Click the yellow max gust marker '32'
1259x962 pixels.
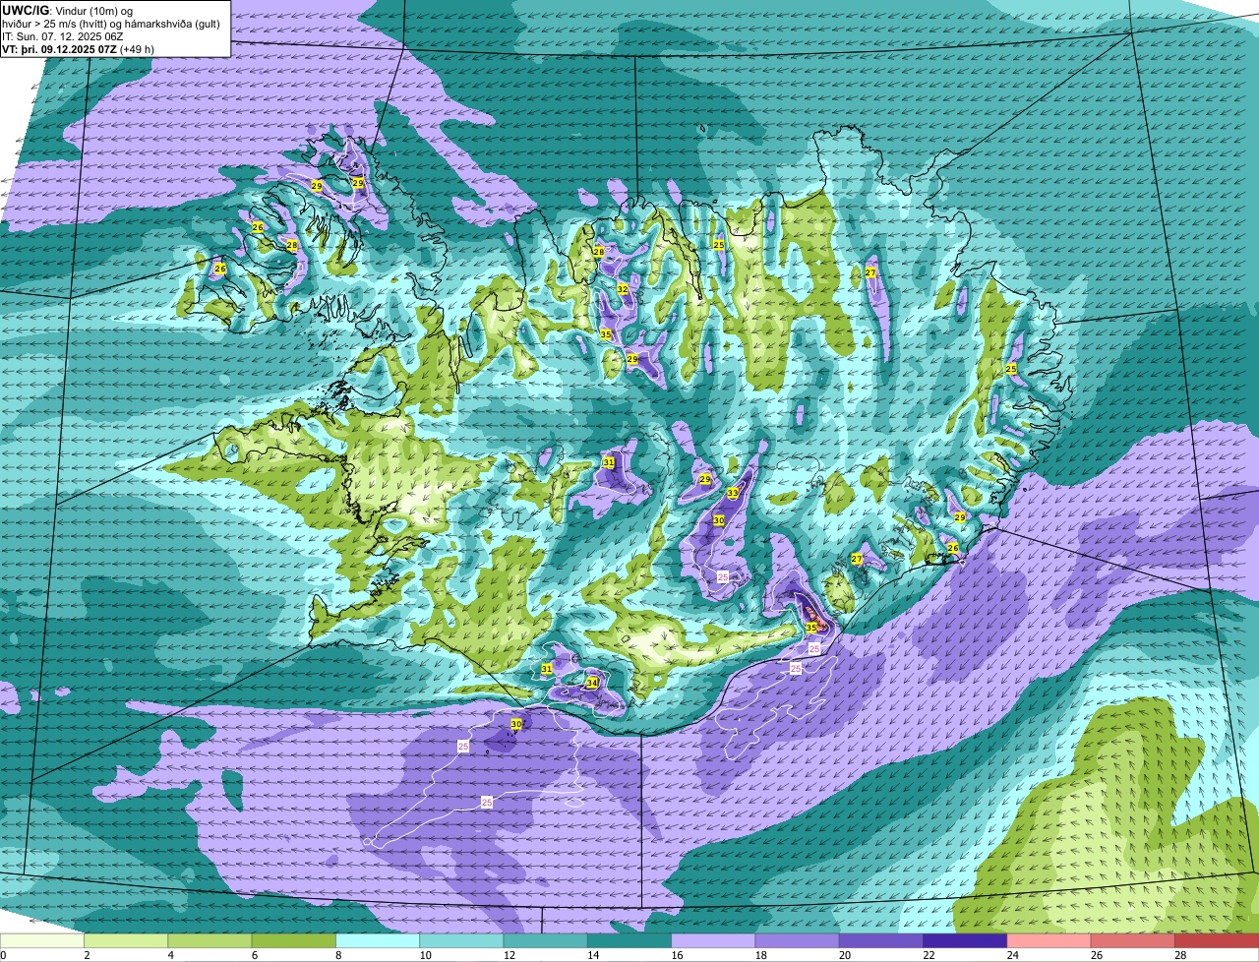click(x=623, y=289)
